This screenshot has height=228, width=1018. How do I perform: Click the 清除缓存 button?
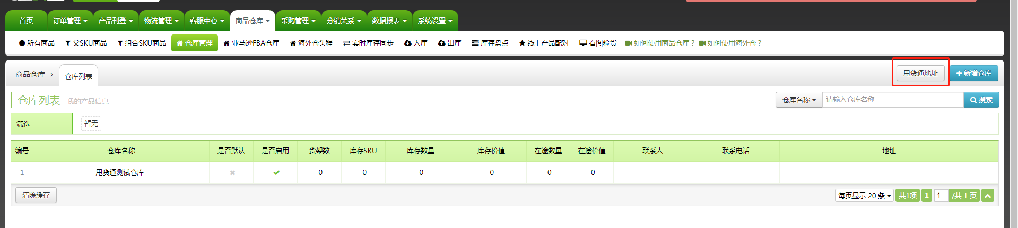[36, 195]
